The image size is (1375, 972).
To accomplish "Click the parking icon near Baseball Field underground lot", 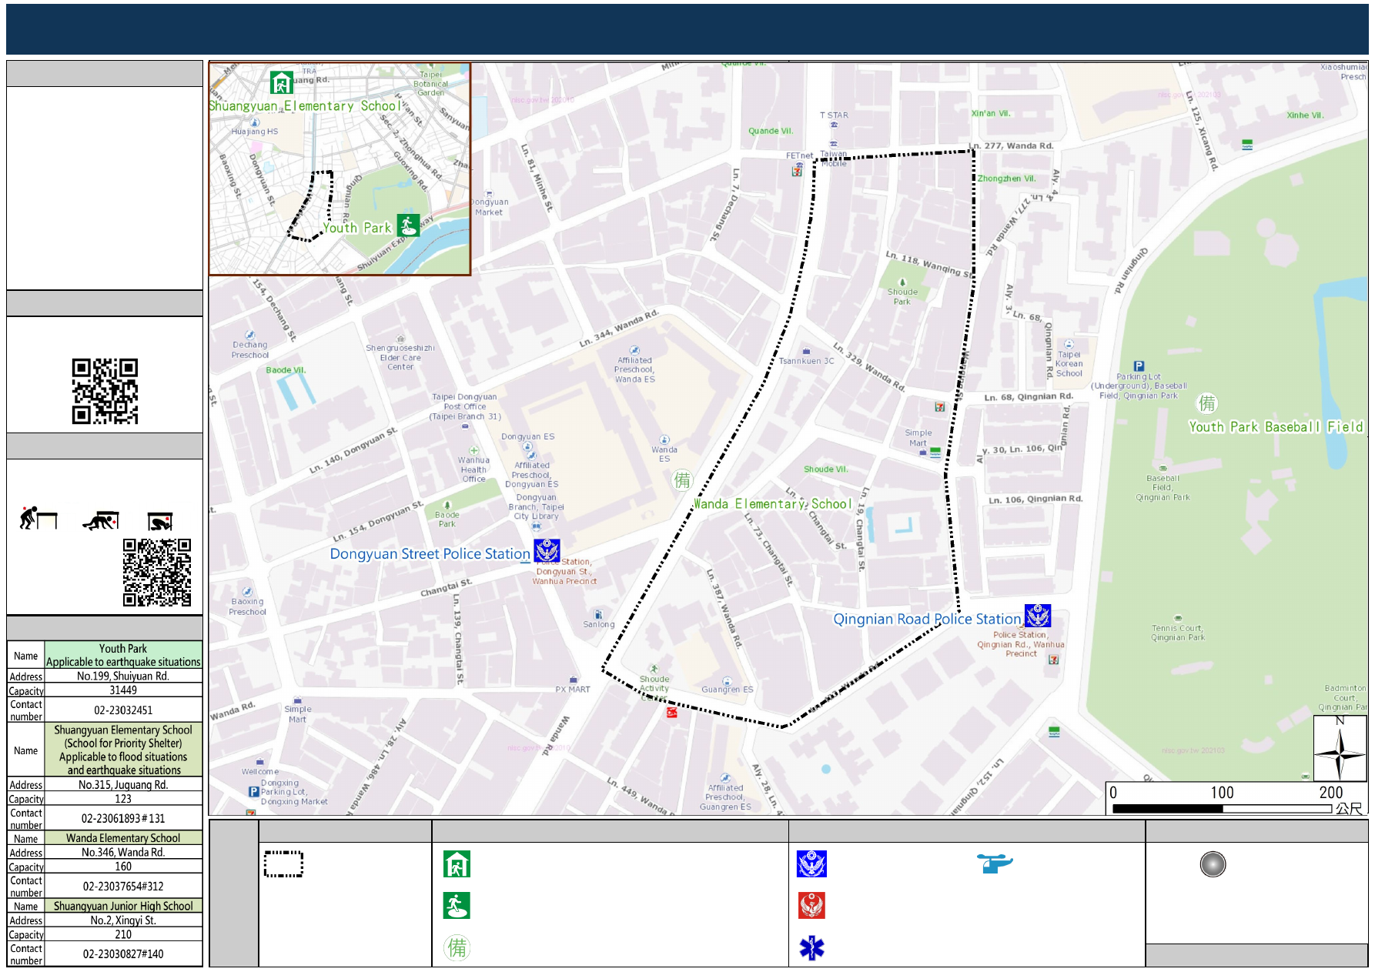I will tap(1139, 366).
